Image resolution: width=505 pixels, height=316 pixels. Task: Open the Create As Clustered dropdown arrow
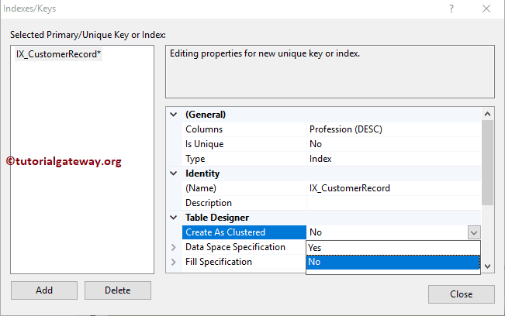474,232
